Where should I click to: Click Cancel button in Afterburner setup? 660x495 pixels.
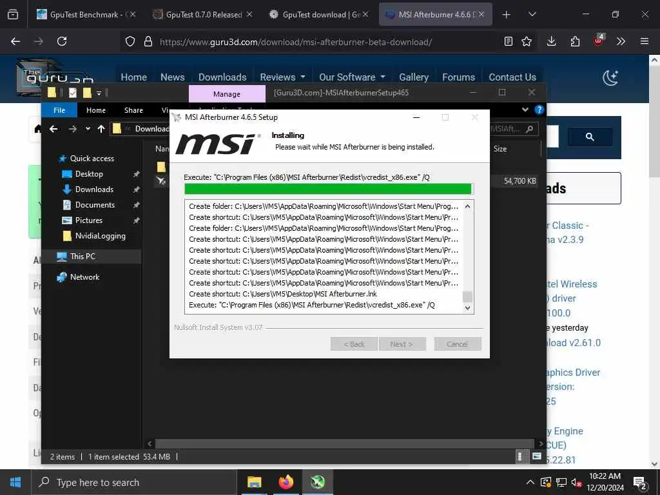(x=458, y=344)
